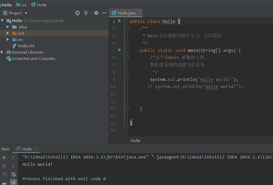The width and height of the screenshot is (273, 185).
Task: Collapse all nodes in the Project panel
Action: pos(86,13)
